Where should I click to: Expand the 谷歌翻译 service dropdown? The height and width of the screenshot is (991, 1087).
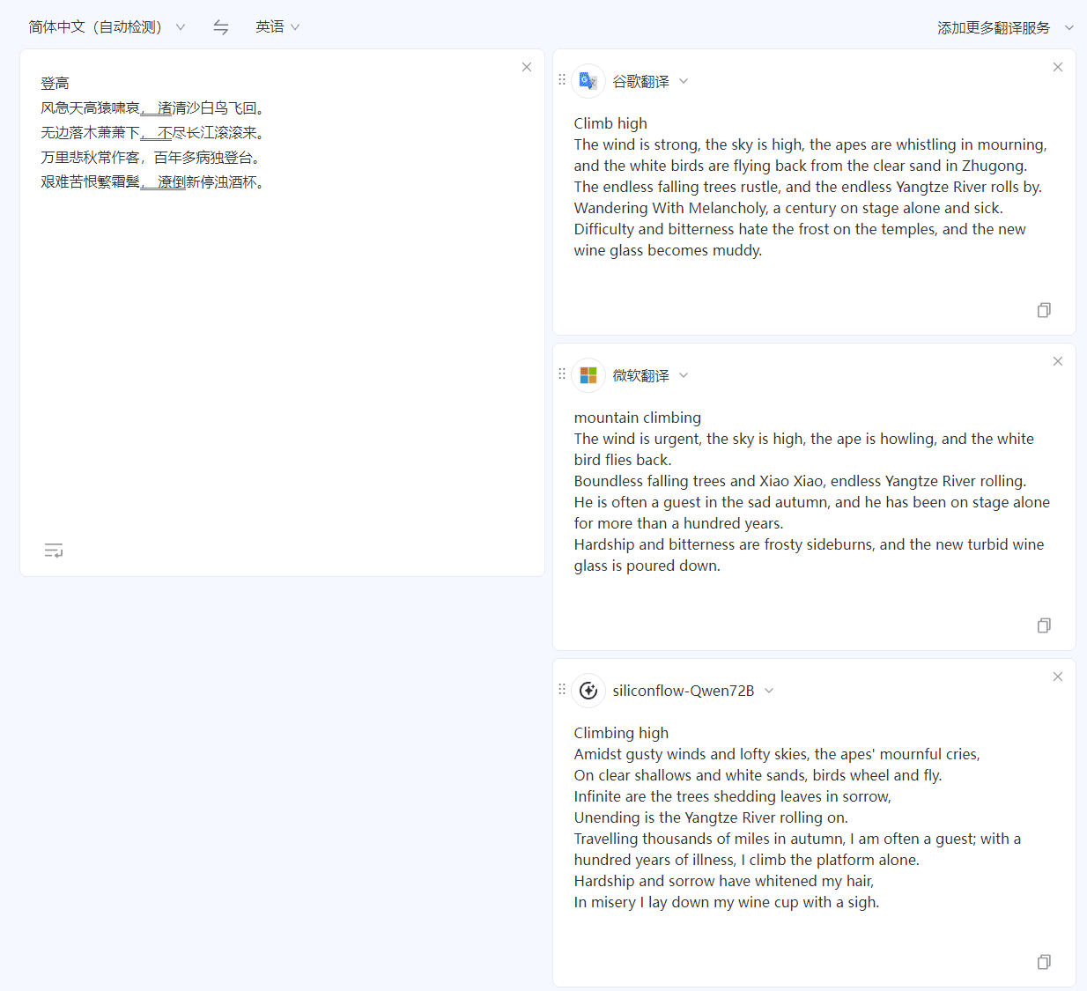(684, 81)
